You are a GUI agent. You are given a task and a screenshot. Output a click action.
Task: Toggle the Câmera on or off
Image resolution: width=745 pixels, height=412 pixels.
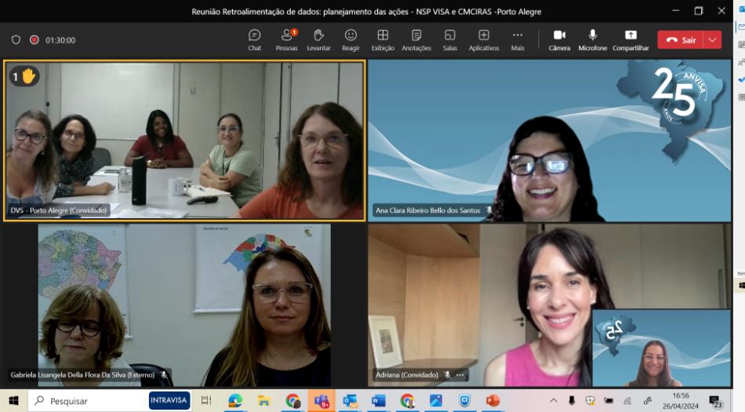pyautogui.click(x=559, y=40)
